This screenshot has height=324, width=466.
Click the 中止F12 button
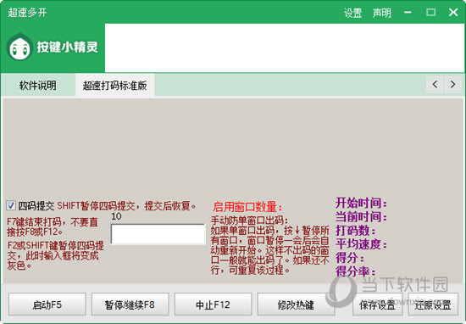pos(213,304)
